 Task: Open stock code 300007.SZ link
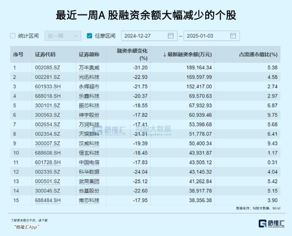(48, 143)
